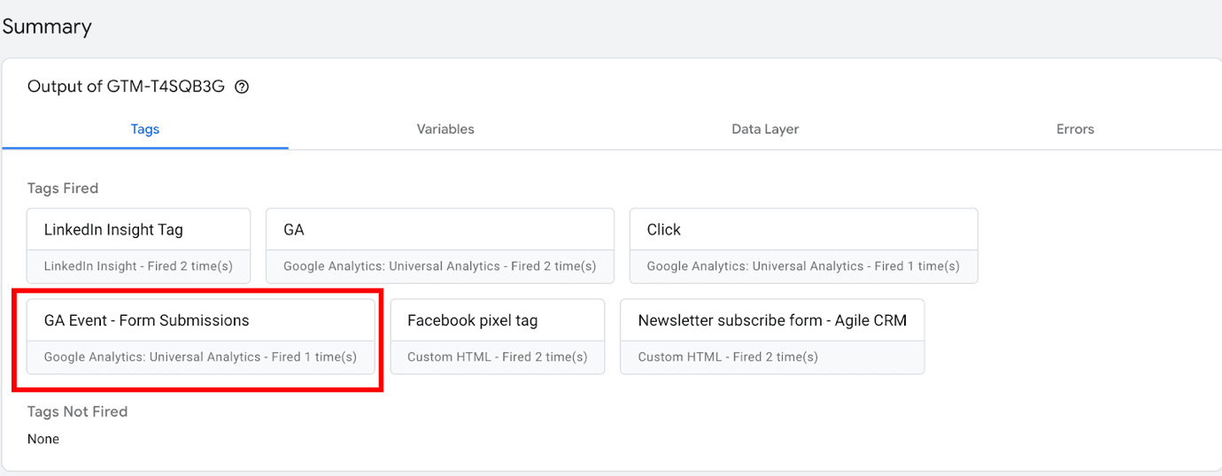Go to the Errors tab
Screen dimensions: 1222x476
[x=1075, y=129]
